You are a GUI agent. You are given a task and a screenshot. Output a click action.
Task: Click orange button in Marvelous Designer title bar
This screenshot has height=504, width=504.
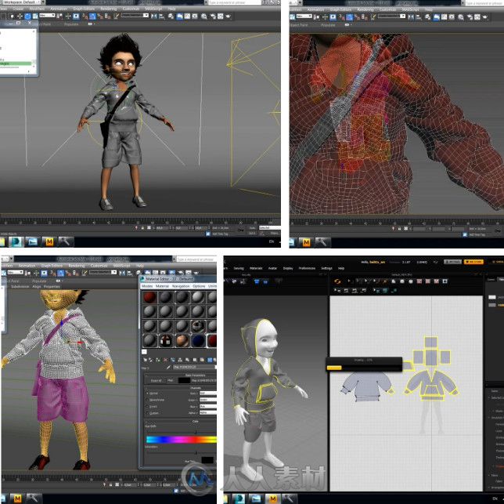pos(473,262)
